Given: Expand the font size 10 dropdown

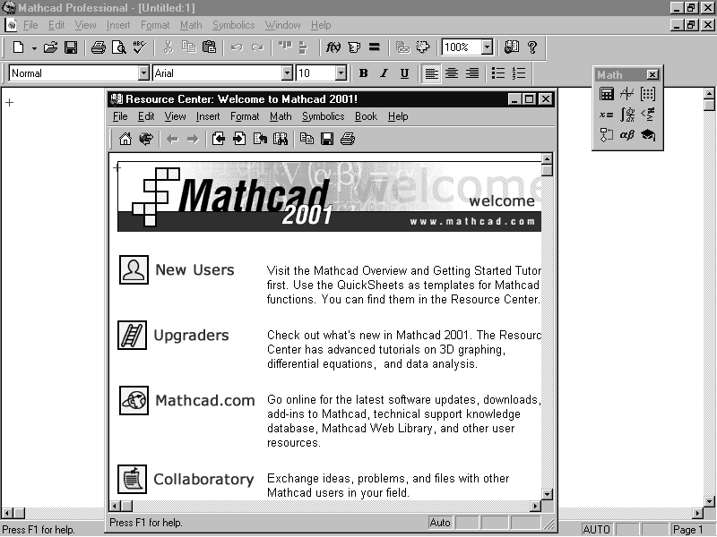Looking at the screenshot, I should pos(341,73).
